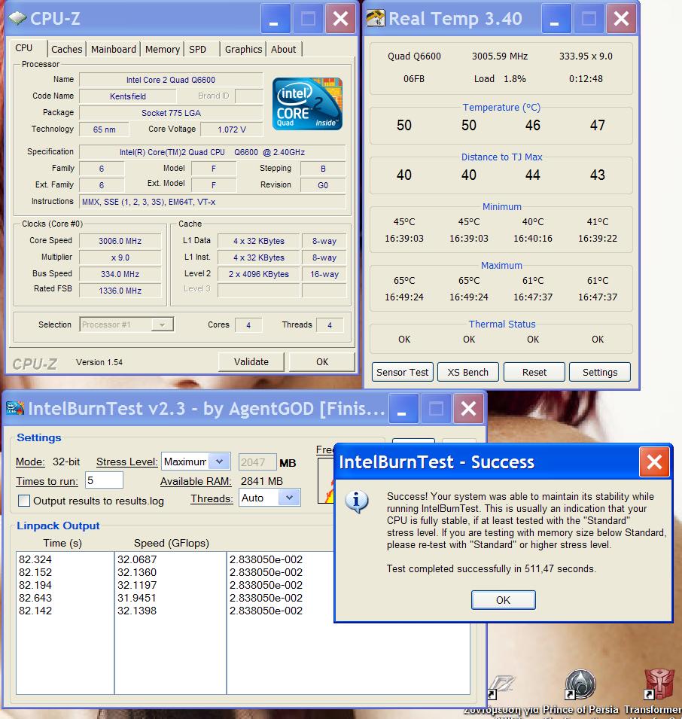The width and height of the screenshot is (682, 719).
Task: Launch XS Bench in Real Temp
Action: tap(468, 373)
